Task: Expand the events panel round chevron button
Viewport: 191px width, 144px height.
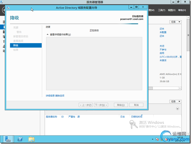Action: pyautogui.click(x=177, y=109)
